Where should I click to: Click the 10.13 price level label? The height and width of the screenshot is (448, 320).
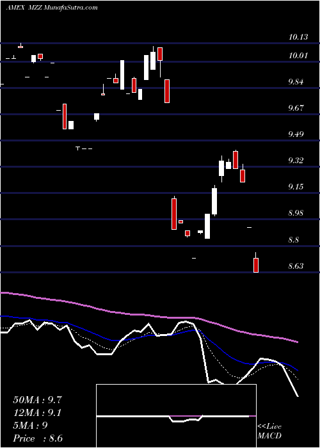[298, 37]
